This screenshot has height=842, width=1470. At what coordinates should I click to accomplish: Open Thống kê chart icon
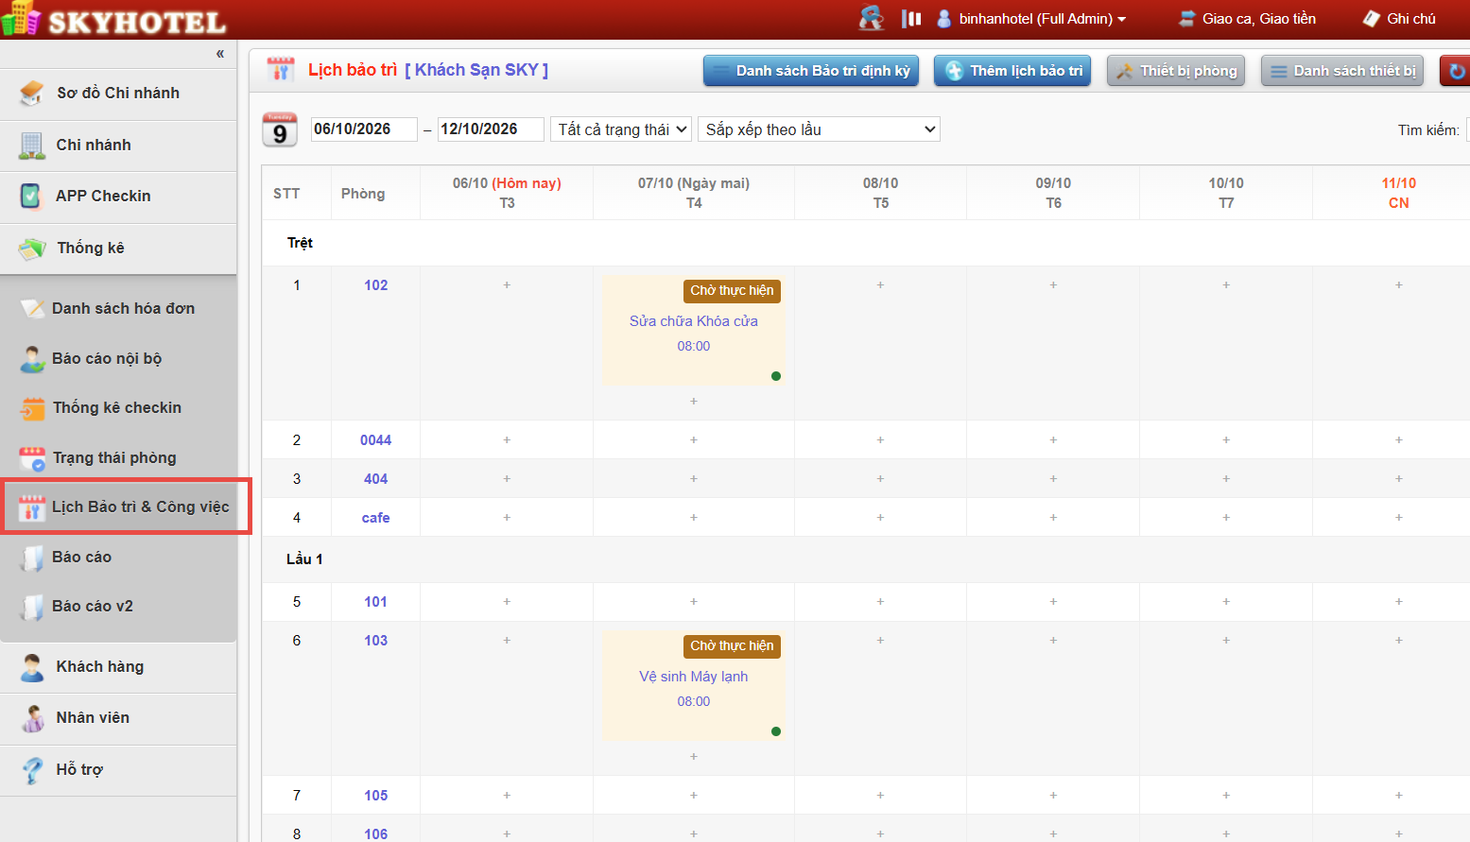[x=32, y=249]
